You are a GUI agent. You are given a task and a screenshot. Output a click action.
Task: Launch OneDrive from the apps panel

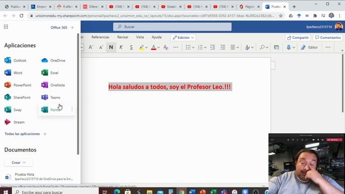(53, 60)
